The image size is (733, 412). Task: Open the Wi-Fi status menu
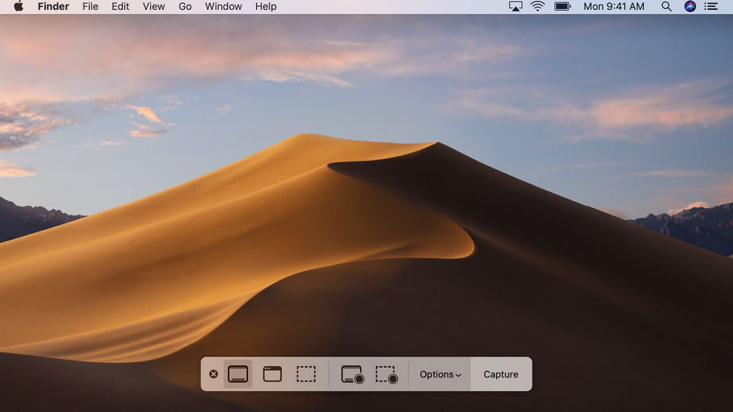point(537,7)
